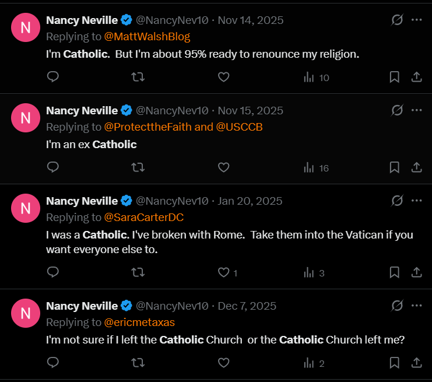
Task: Open more options on the Nov 15 tweet
Action: coord(417,110)
